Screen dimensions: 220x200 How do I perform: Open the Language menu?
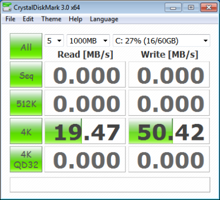point(104,19)
